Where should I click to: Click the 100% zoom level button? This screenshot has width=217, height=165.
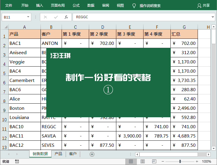pos(207,161)
